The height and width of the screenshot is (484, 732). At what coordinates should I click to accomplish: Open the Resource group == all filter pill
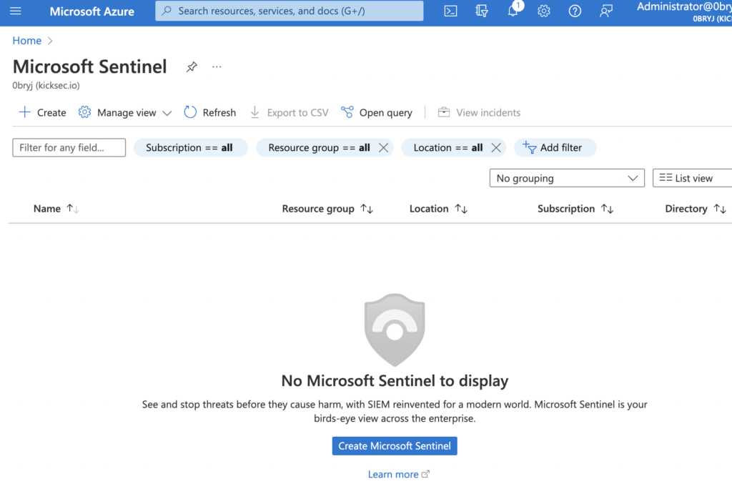click(319, 147)
